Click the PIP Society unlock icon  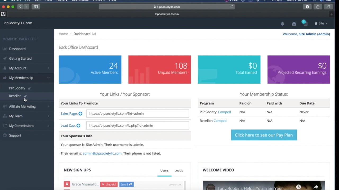pos(29,88)
